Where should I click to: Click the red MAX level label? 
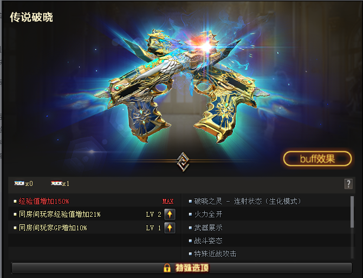point(168,202)
